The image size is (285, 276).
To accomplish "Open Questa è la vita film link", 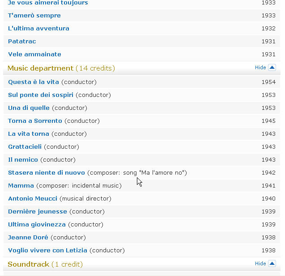I will click(x=34, y=82).
